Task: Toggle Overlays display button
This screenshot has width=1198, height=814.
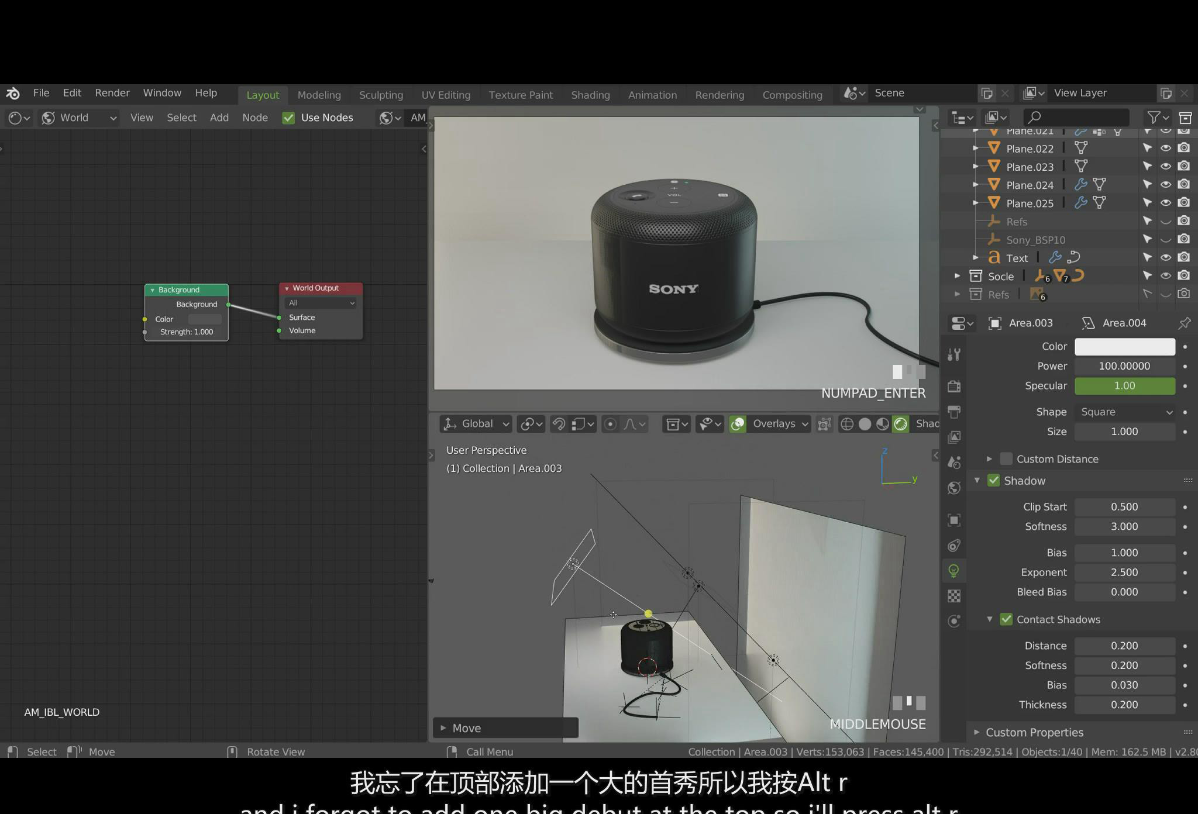Action: click(738, 424)
